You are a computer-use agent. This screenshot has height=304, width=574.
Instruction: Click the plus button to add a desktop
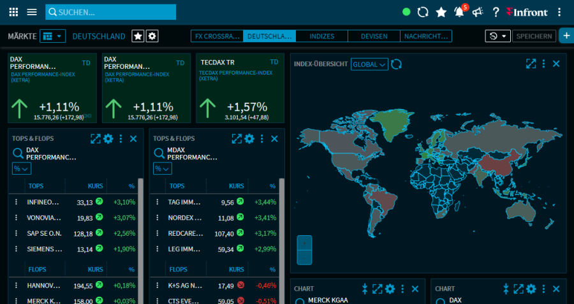(x=566, y=36)
